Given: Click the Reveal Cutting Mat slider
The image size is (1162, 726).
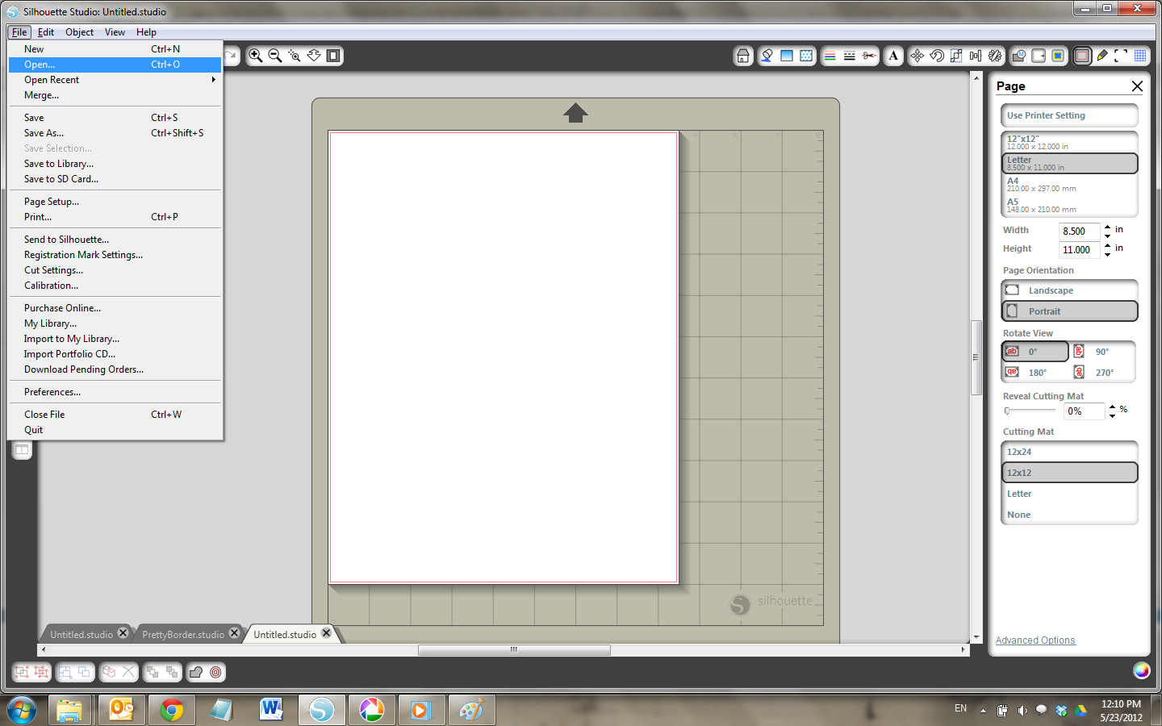Looking at the screenshot, I should coord(1030,411).
